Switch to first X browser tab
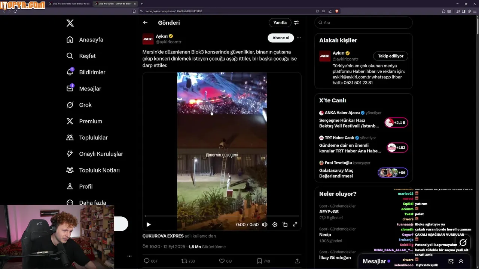Image resolution: width=479 pixels, height=269 pixels. (x=69, y=4)
